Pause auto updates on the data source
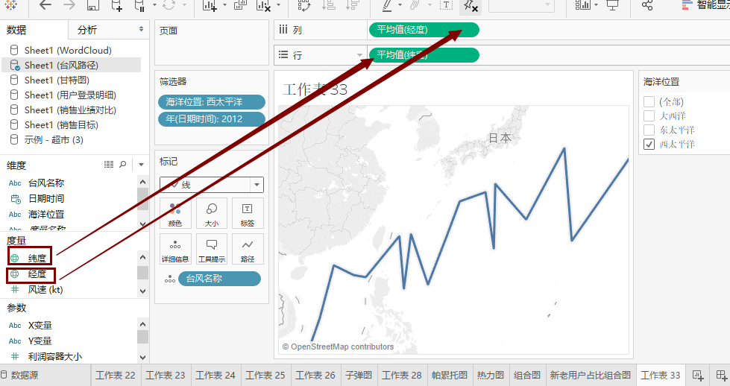 pyautogui.click(x=139, y=5)
